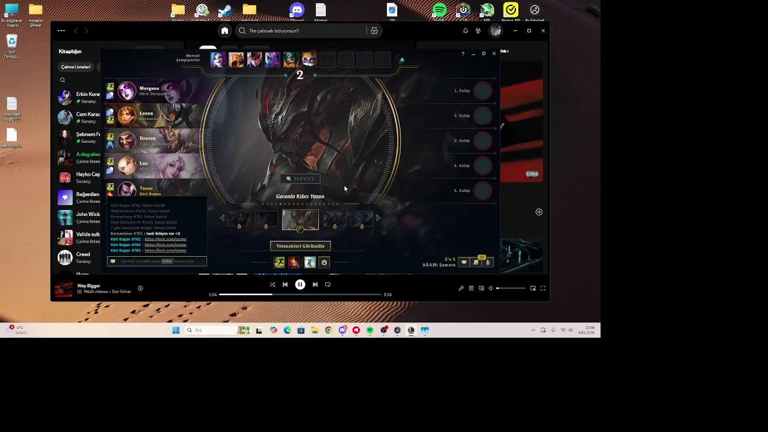Open Spotify lyrics microphone icon
768x432 pixels.
pyautogui.click(x=461, y=288)
